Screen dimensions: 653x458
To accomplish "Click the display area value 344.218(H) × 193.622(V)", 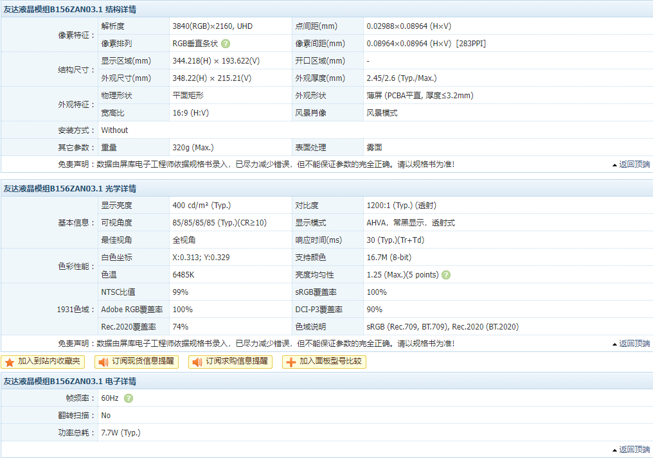I will point(216,61).
